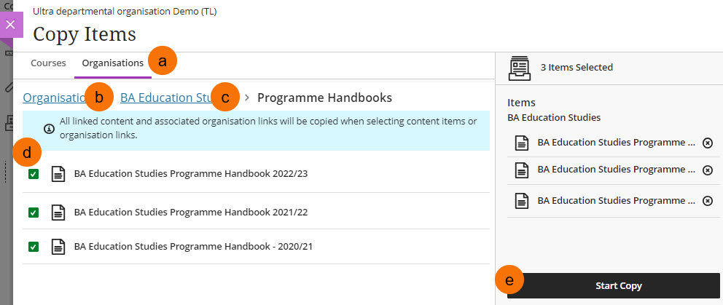Click document icon beside Handbook - 2020/21
This screenshot has width=723, height=305.
click(58, 247)
